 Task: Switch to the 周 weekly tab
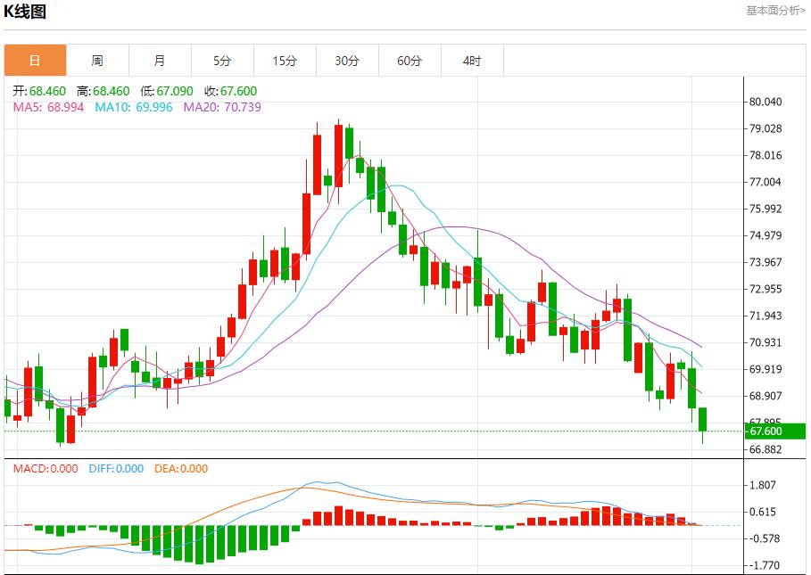tap(97, 61)
